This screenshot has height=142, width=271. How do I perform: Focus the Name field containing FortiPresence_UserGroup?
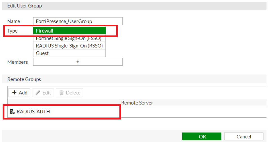tap(78, 21)
